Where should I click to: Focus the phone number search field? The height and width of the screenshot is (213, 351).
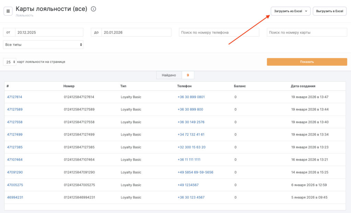219,32
